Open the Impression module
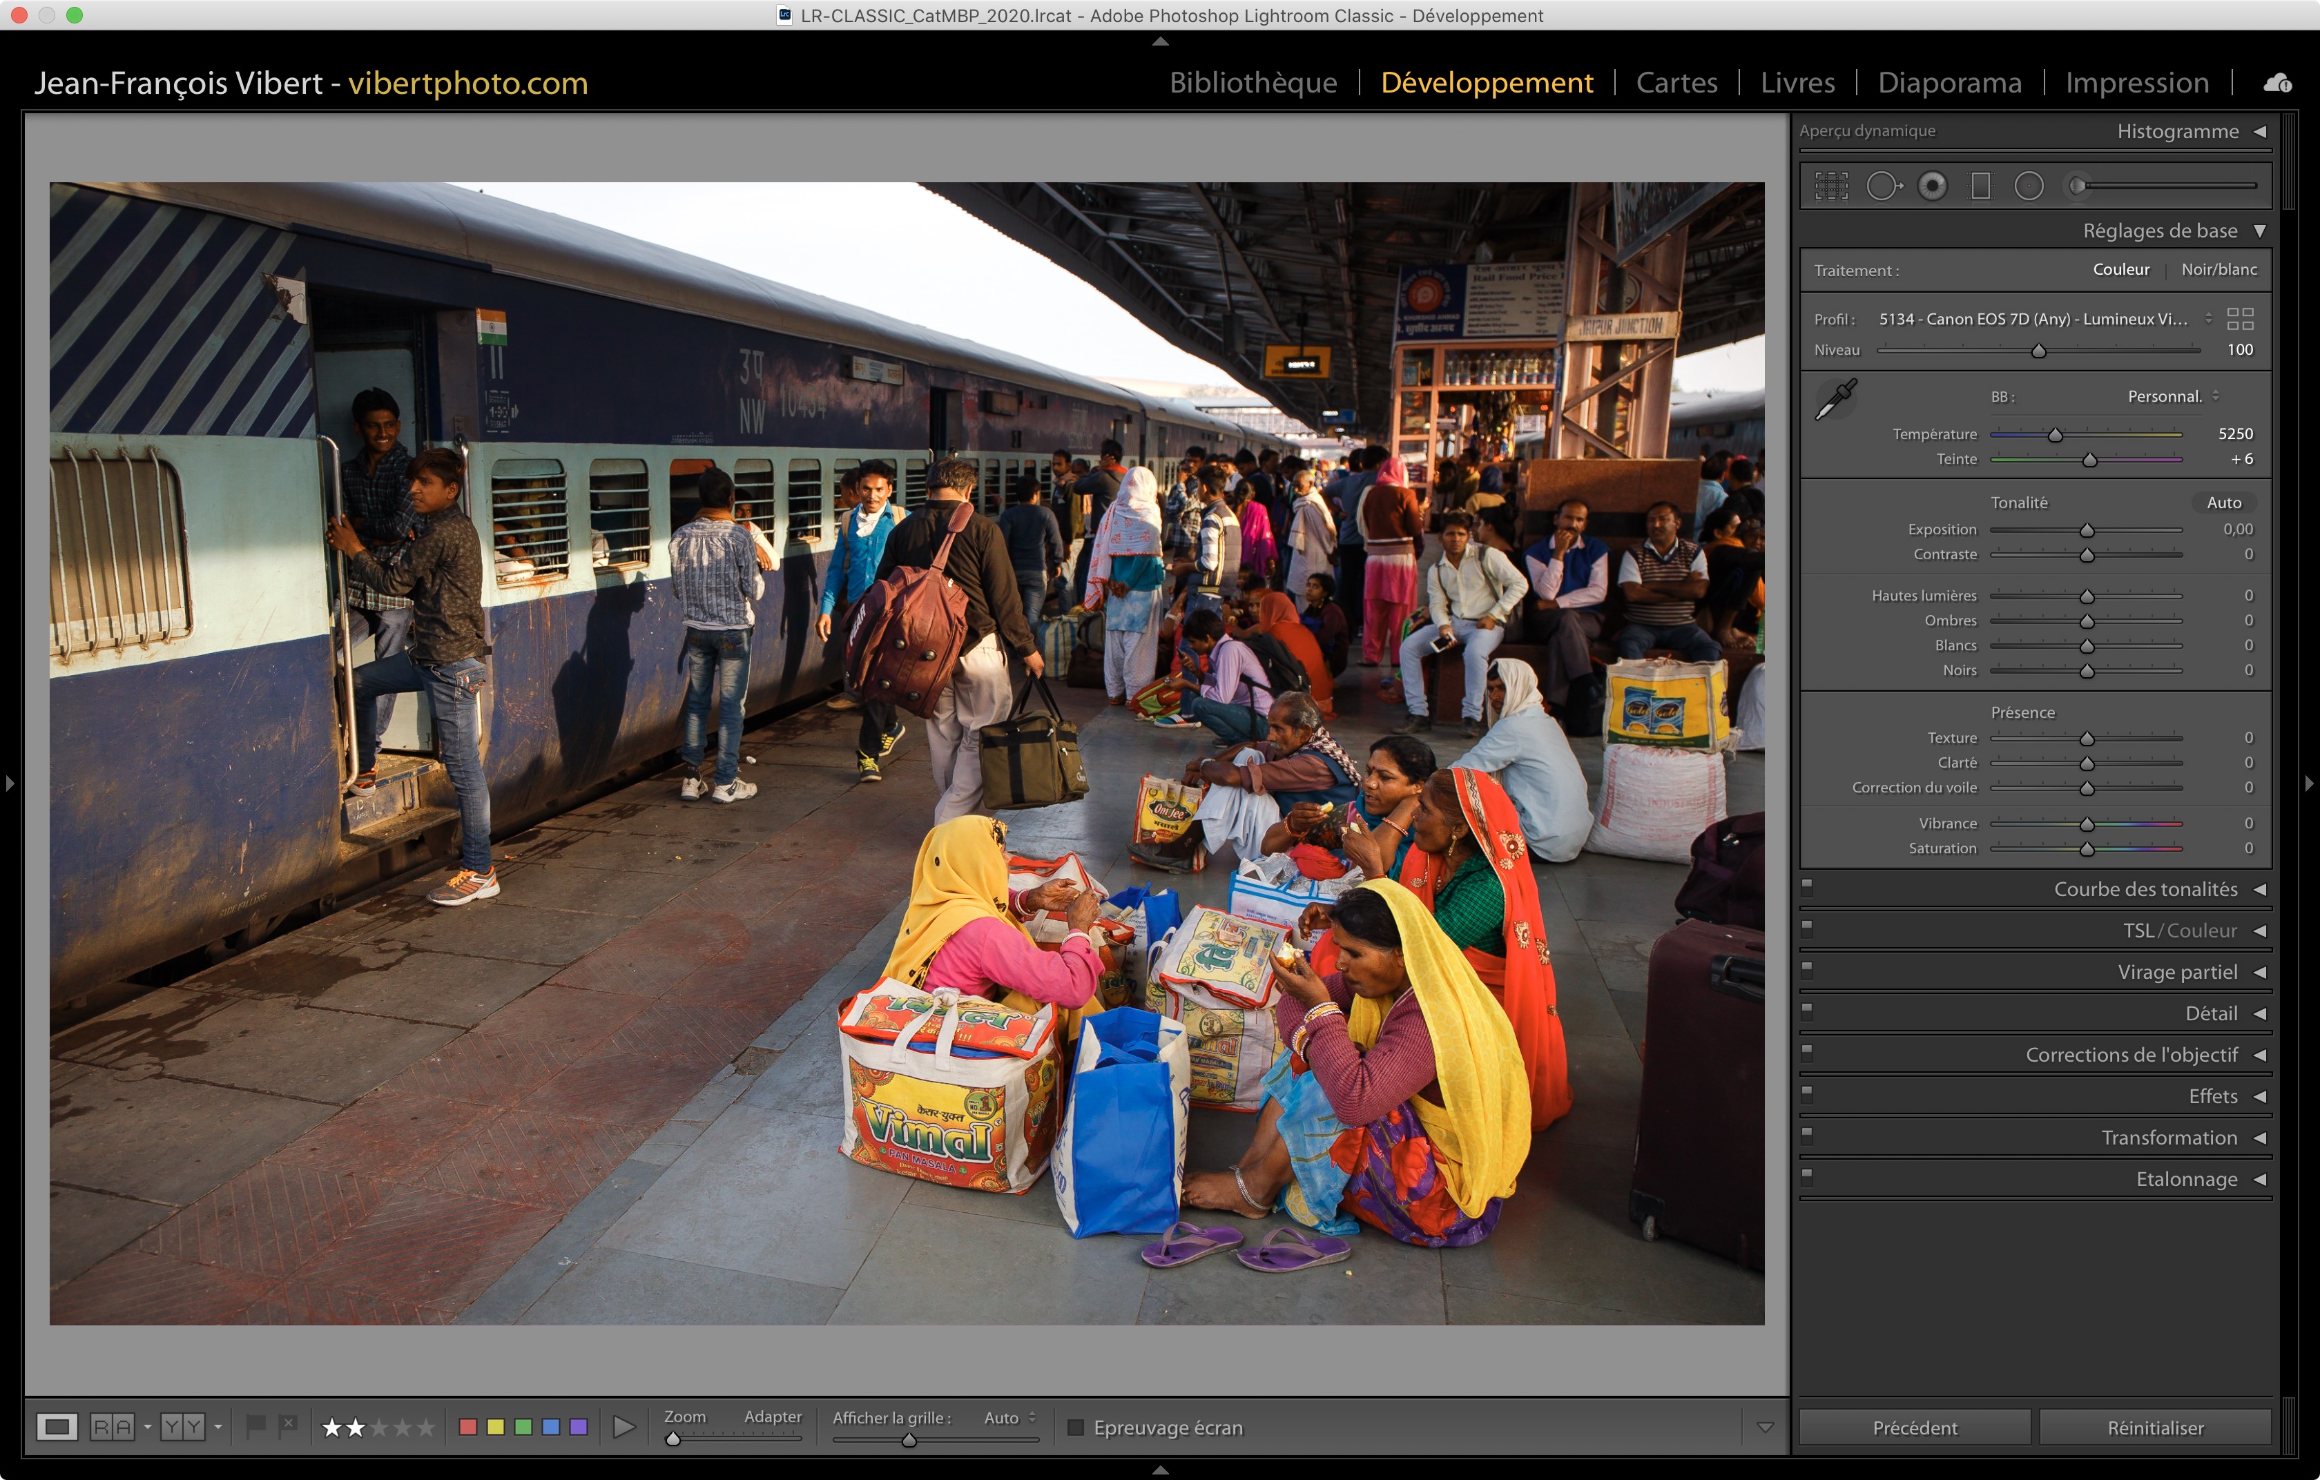This screenshot has width=2320, height=1480. pos(2136,83)
